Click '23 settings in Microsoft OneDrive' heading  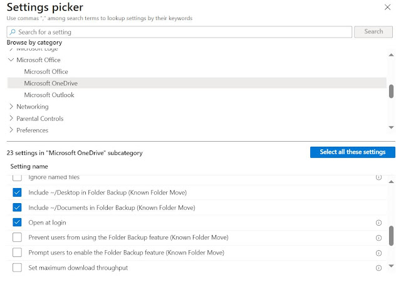pos(75,153)
